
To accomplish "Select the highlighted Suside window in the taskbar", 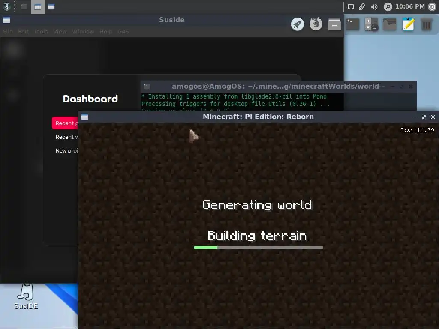I will (38, 7).
